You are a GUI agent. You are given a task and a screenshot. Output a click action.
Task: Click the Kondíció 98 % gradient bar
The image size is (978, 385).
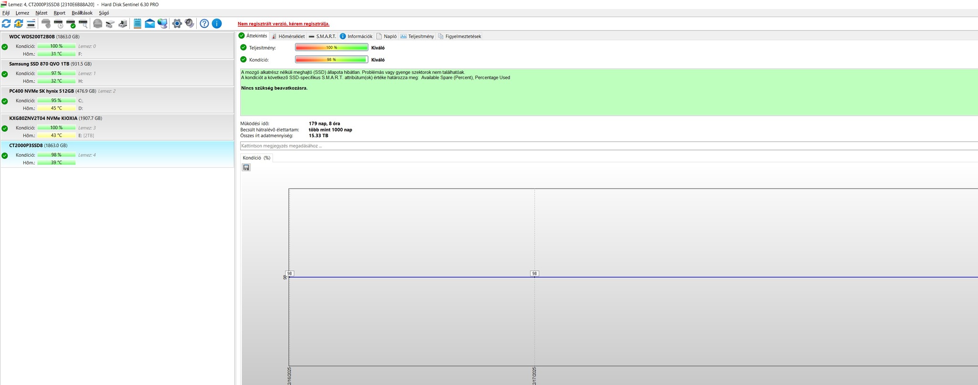331,60
